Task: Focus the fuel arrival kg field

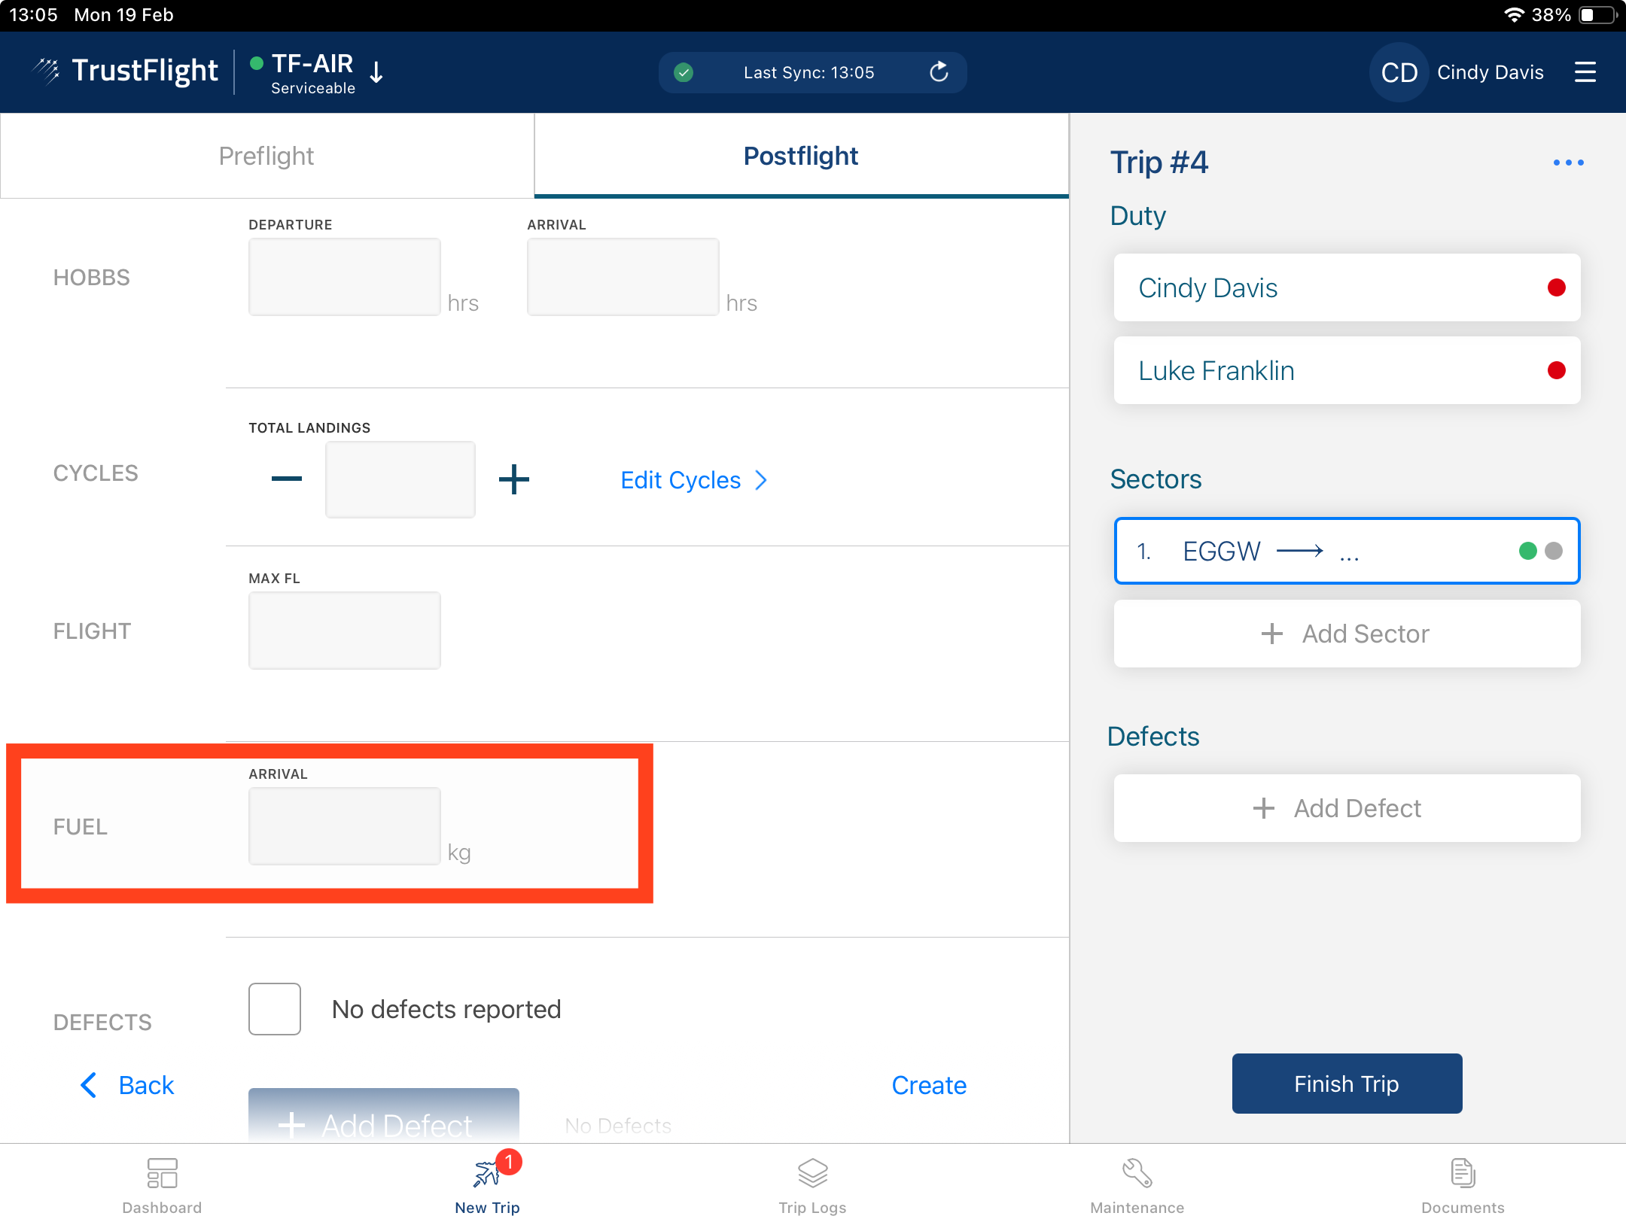Action: tap(345, 826)
